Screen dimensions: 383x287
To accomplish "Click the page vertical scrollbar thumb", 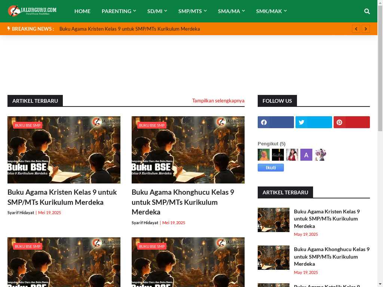I will [x=380, y=68].
